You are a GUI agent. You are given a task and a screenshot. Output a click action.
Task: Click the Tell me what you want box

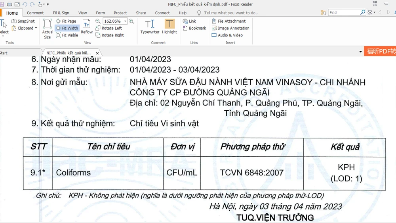click(227, 13)
